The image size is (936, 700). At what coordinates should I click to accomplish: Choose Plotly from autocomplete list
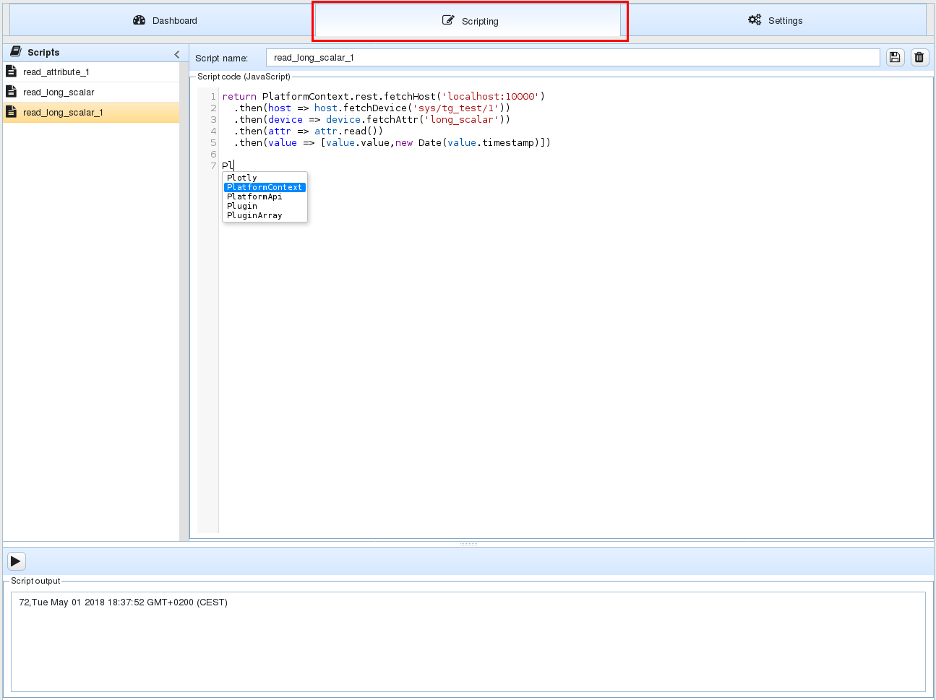point(265,178)
